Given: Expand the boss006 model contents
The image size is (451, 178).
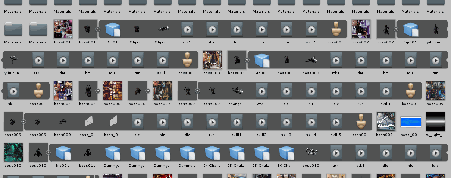Looking at the screenshot, I should (x=147, y=90).
